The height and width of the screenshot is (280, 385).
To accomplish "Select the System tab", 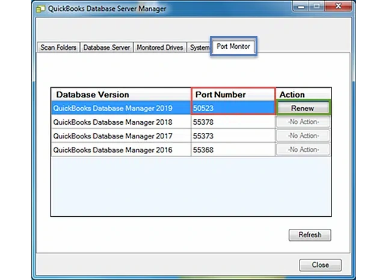I will (x=199, y=47).
